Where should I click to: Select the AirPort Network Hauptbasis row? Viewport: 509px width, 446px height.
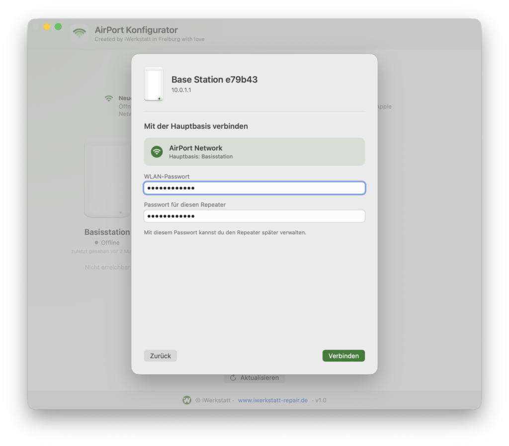(254, 152)
